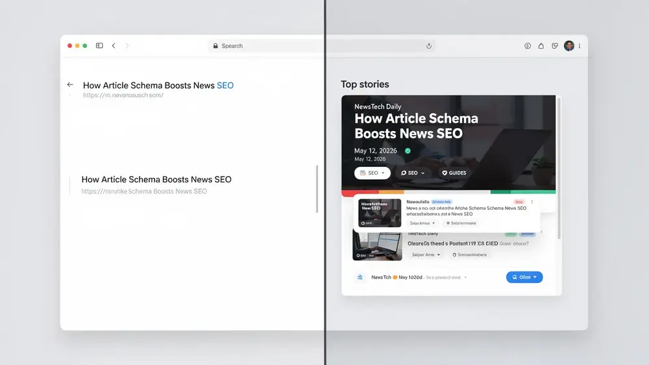Open the hero headline How Article Schema Boosts News SEO

416,126
